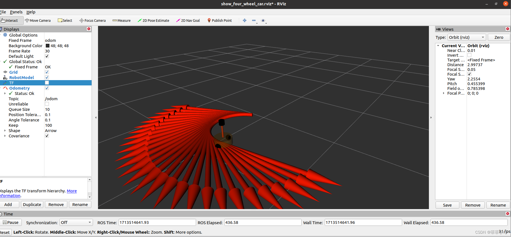Image resolution: width=511 pixels, height=237 pixels.
Task: Click the RobotModel display icon
Action: pyautogui.click(x=5, y=77)
